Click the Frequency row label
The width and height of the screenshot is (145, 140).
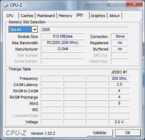point(29,79)
